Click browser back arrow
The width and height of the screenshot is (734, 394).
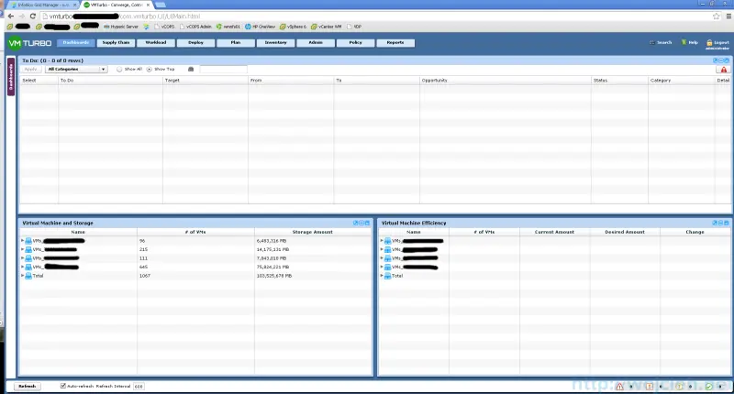tap(11, 16)
